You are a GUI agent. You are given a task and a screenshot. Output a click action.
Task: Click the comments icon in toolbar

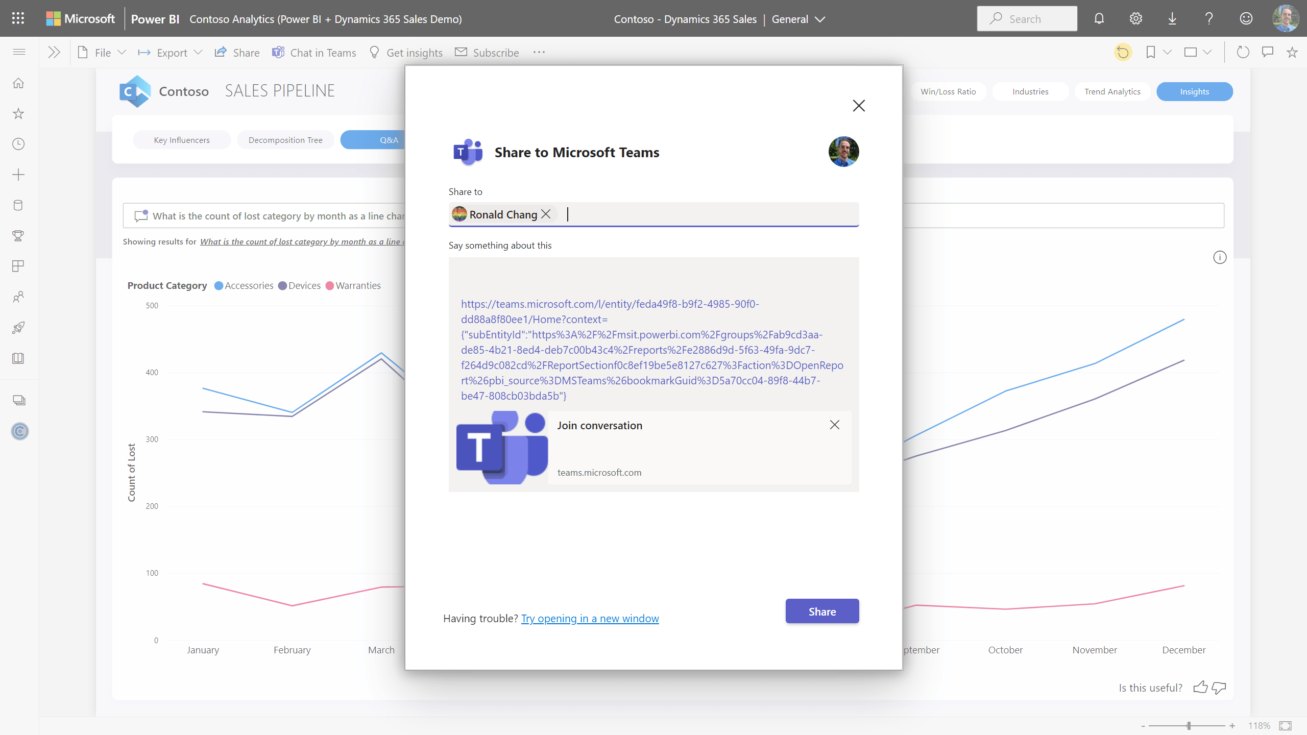1268,52
